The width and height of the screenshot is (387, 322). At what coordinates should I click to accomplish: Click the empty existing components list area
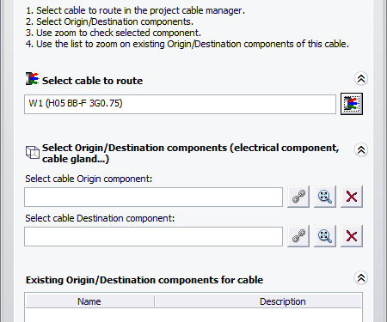click(x=193, y=315)
